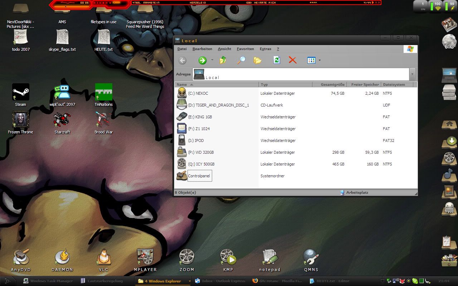Screen dimensions: 458x286
Task: Open the Extras menu
Action: pyautogui.click(x=265, y=49)
